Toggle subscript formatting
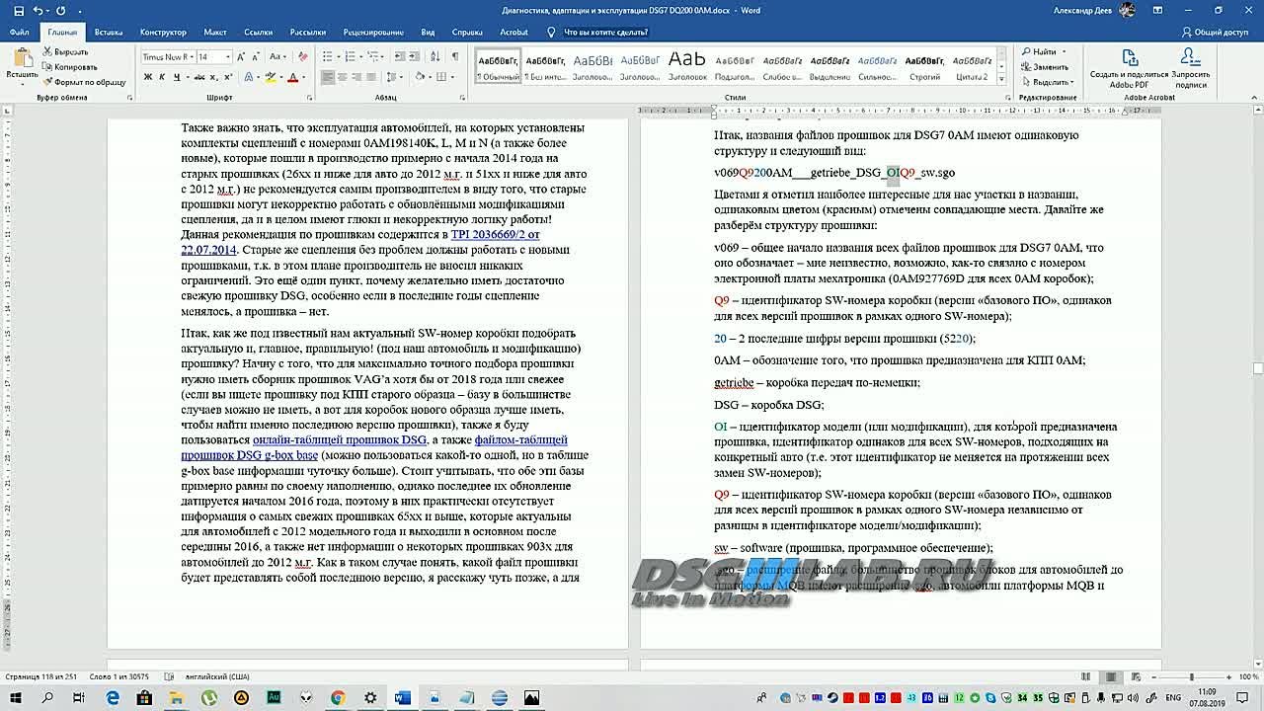 [214, 77]
